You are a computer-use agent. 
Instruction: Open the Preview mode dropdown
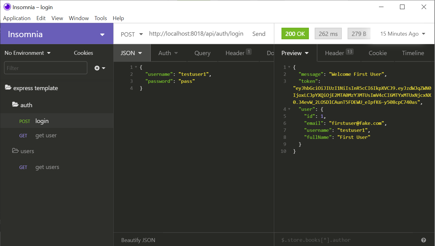(x=295, y=53)
